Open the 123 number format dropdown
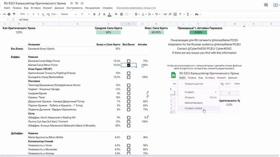 [x=53, y=14]
